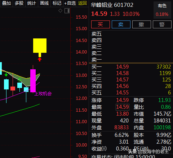Screen dimensions: 173x158
Task: Click the 警 alert button
Action: [x=162, y=24]
